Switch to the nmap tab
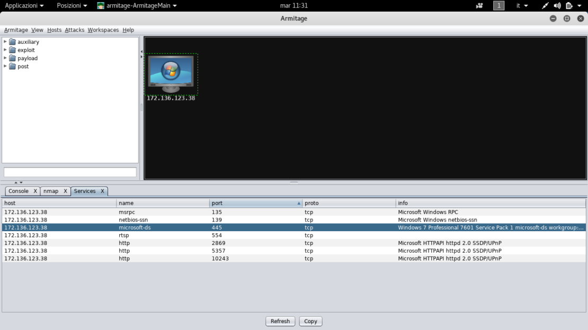Image resolution: width=588 pixels, height=330 pixels. click(x=51, y=191)
